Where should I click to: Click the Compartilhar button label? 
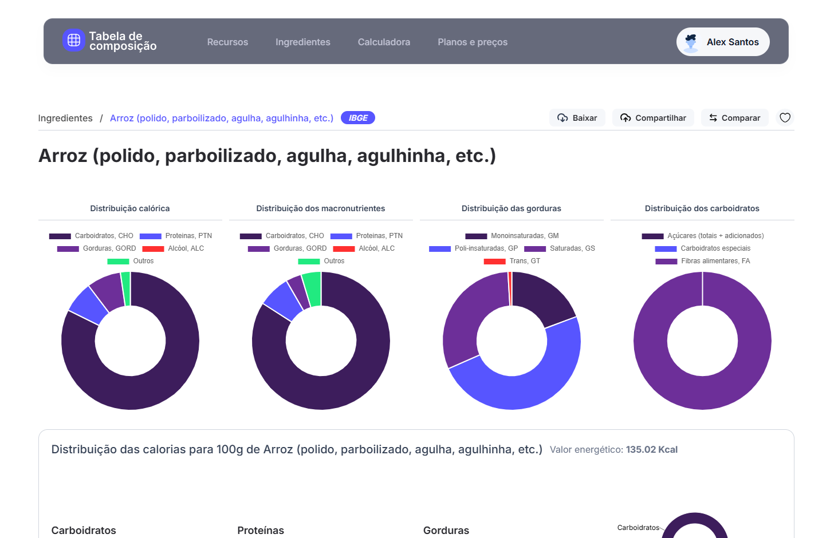pyautogui.click(x=660, y=118)
